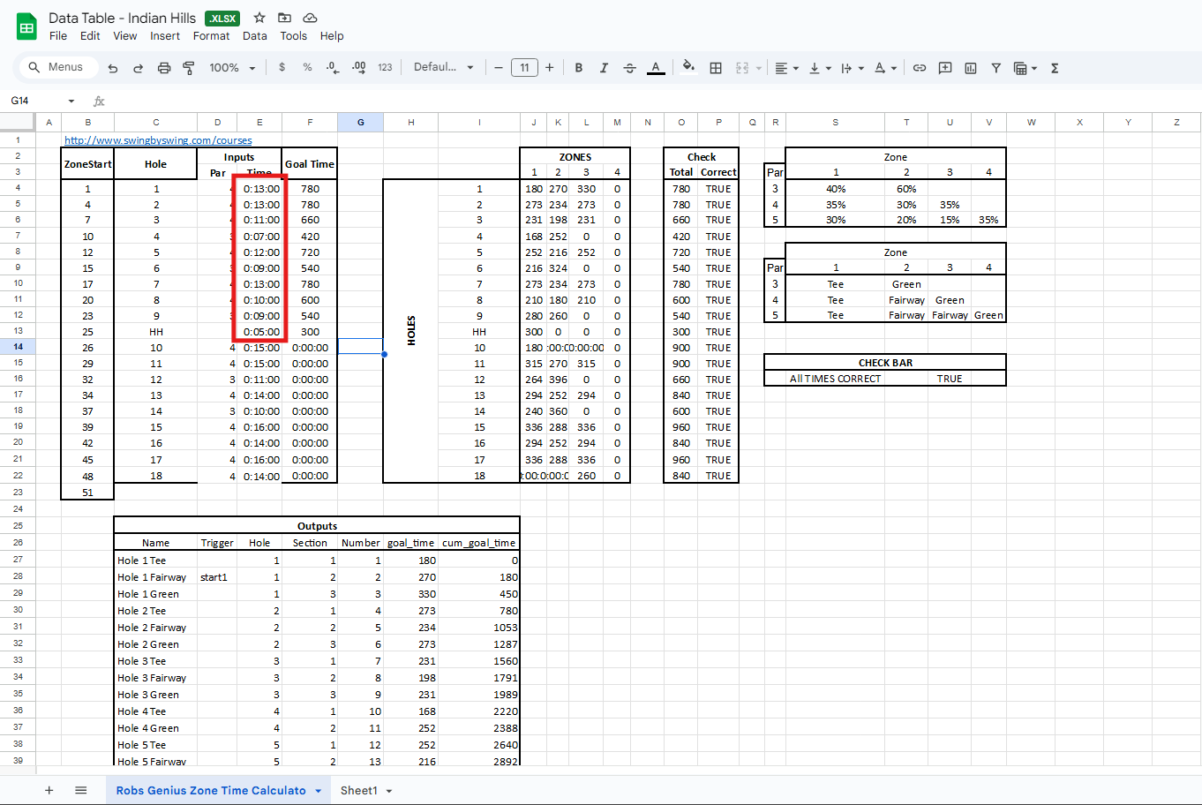
Task: Click the Print icon
Action: (x=163, y=68)
